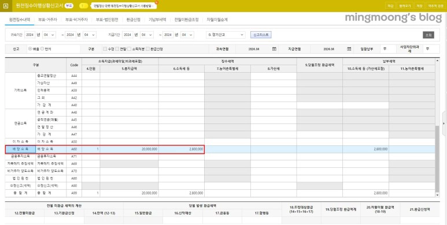Image resolution: width=447 pixels, height=225 pixels.
Task: Click the 저장 button in title bar
Action: tap(419, 6)
